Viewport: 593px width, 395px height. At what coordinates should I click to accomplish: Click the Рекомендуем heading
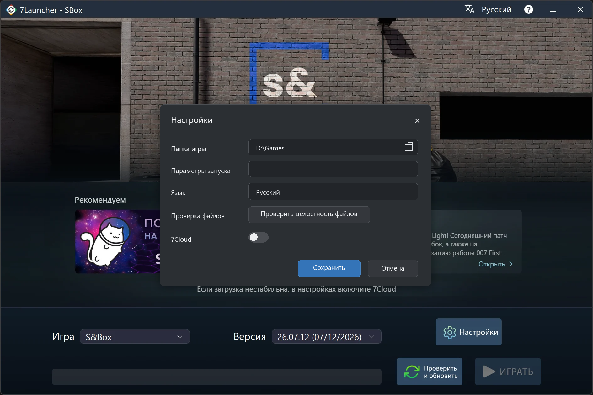click(100, 200)
